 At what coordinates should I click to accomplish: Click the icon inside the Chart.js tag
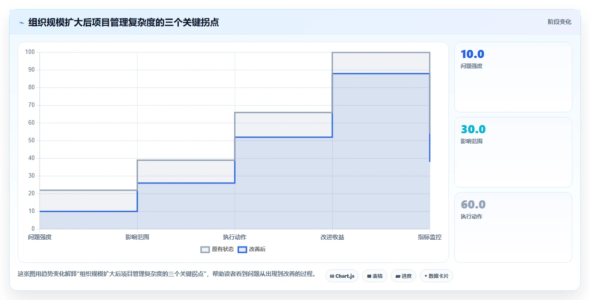point(332,276)
